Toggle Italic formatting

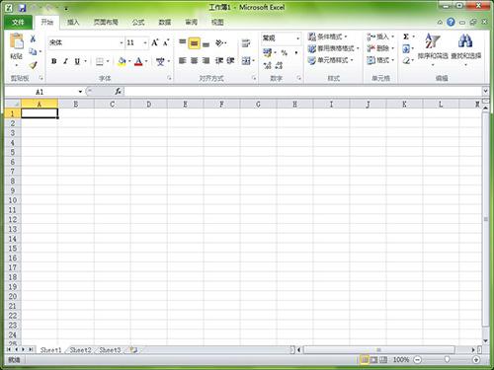[65, 61]
